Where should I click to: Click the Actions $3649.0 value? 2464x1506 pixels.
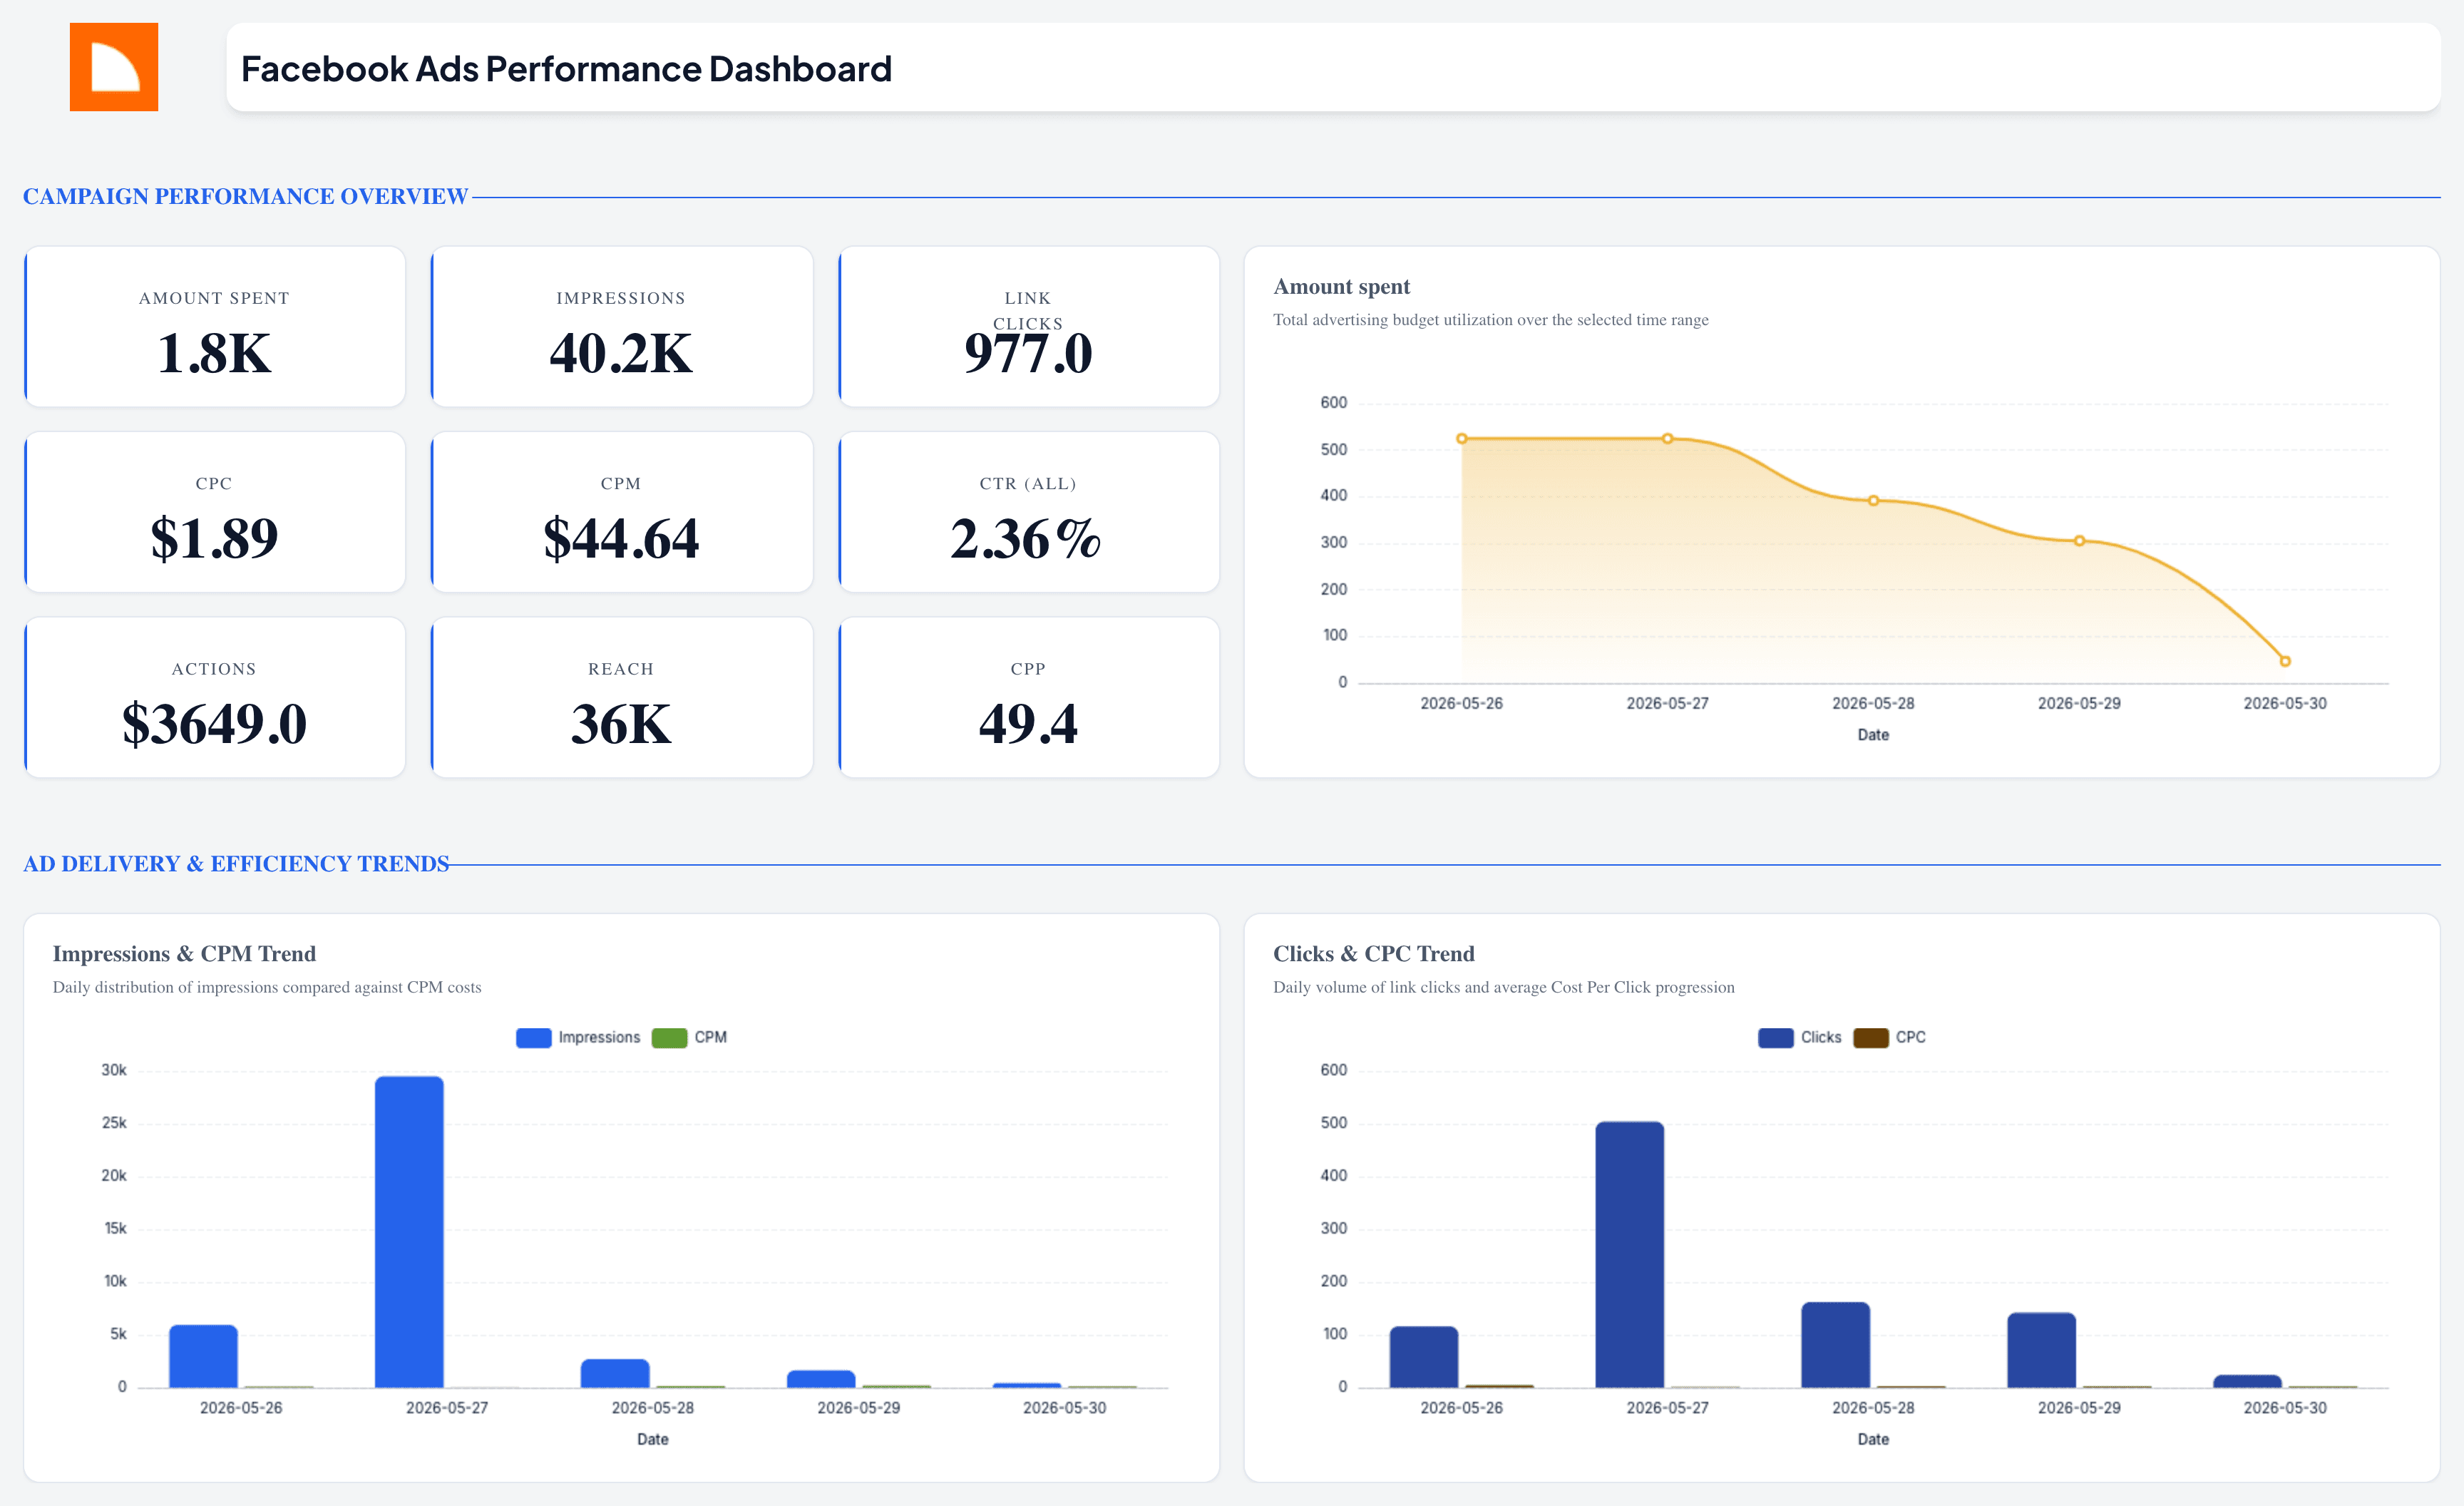(214, 724)
